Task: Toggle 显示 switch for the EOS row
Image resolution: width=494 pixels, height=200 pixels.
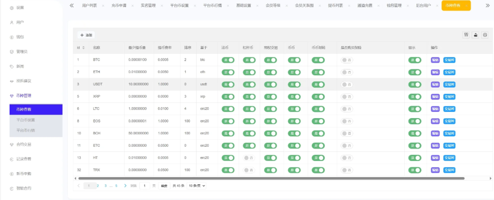Action: [x=415, y=121]
